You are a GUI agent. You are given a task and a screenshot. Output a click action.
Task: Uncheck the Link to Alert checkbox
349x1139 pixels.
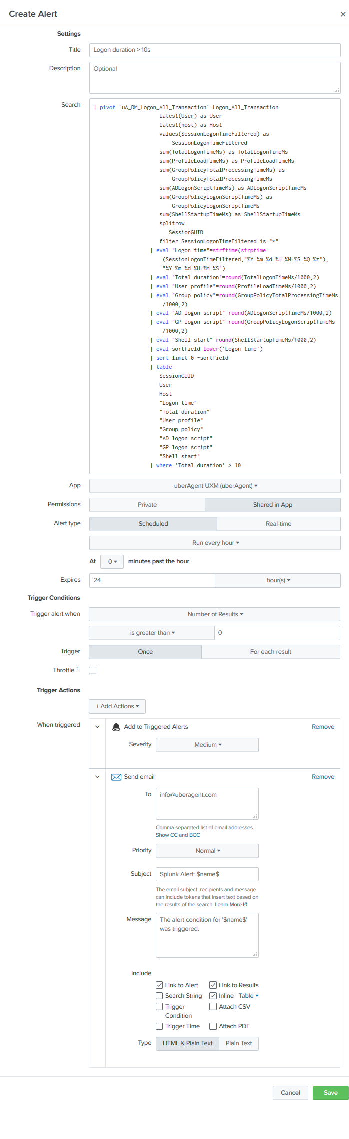tap(159, 985)
